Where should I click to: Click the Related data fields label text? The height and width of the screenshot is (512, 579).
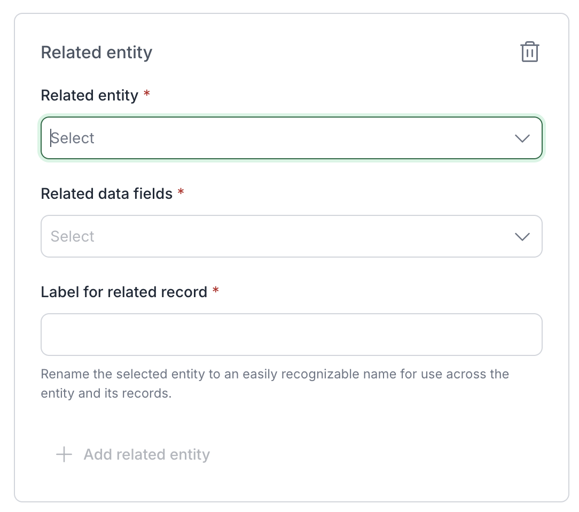(x=107, y=193)
